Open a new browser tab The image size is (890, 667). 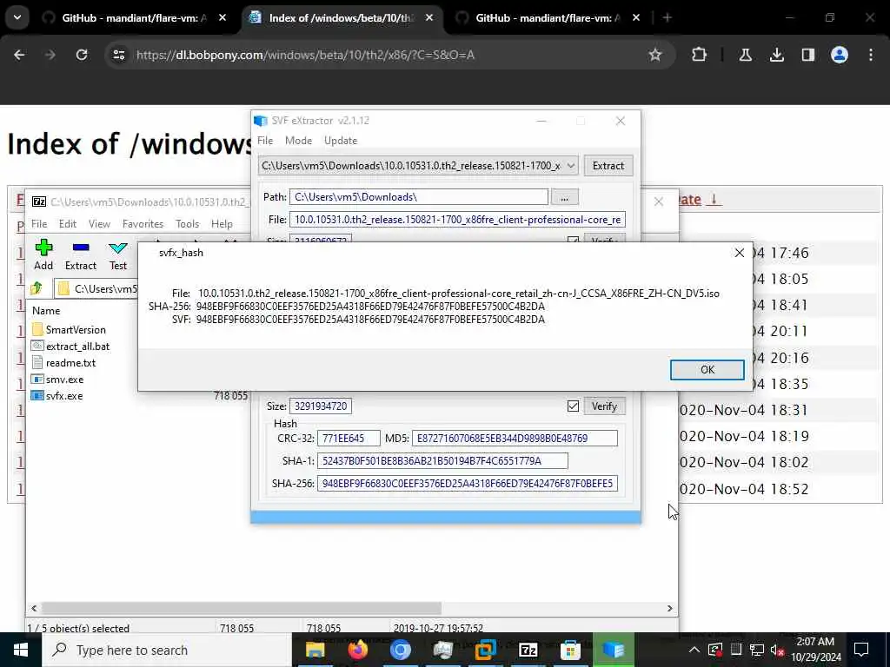[667, 18]
